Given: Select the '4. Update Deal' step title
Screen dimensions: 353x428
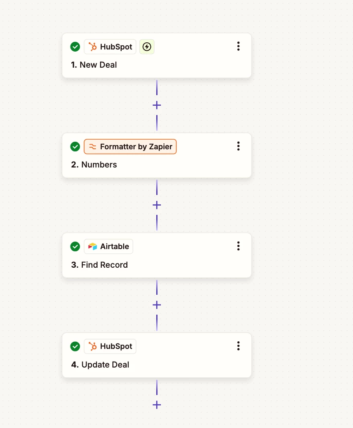Looking at the screenshot, I should [x=100, y=365].
